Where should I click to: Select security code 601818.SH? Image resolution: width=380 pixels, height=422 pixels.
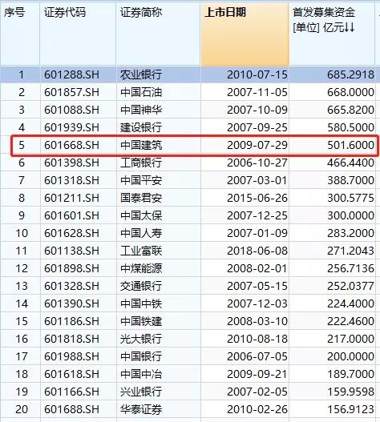click(x=72, y=339)
